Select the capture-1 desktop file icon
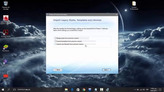This screenshot has width=164, height=92. pyautogui.click(x=6, y=77)
